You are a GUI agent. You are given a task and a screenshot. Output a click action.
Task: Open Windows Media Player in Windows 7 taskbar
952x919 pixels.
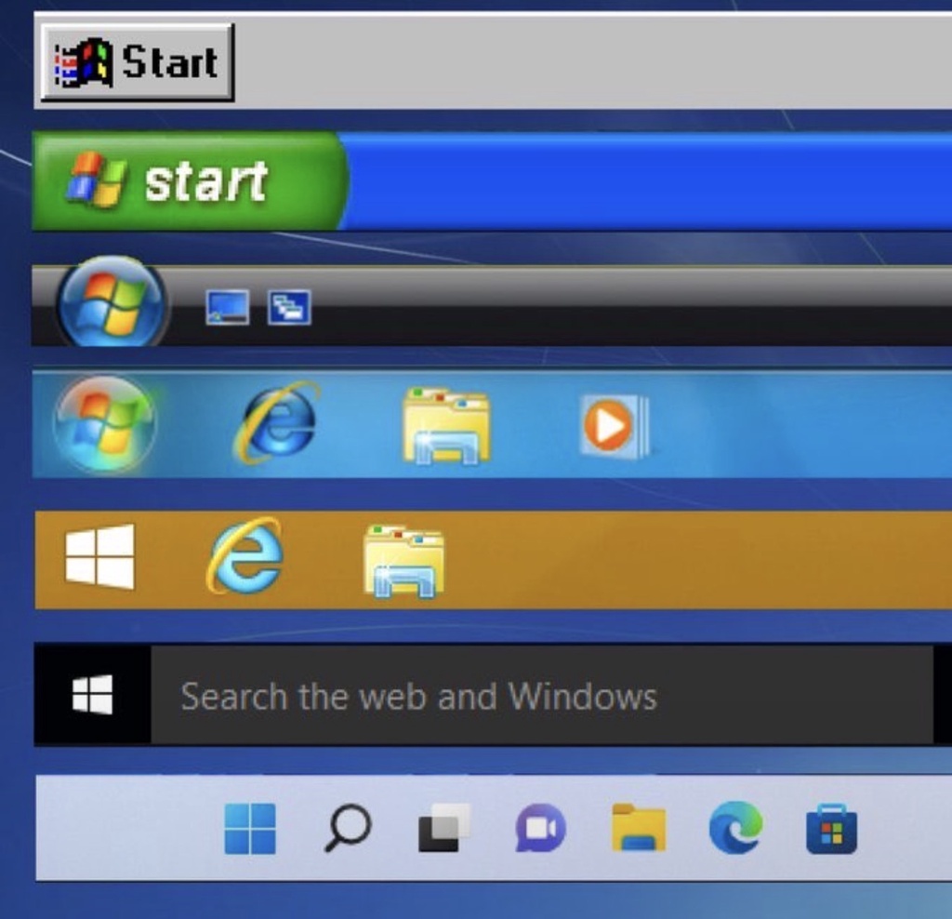[x=615, y=425]
